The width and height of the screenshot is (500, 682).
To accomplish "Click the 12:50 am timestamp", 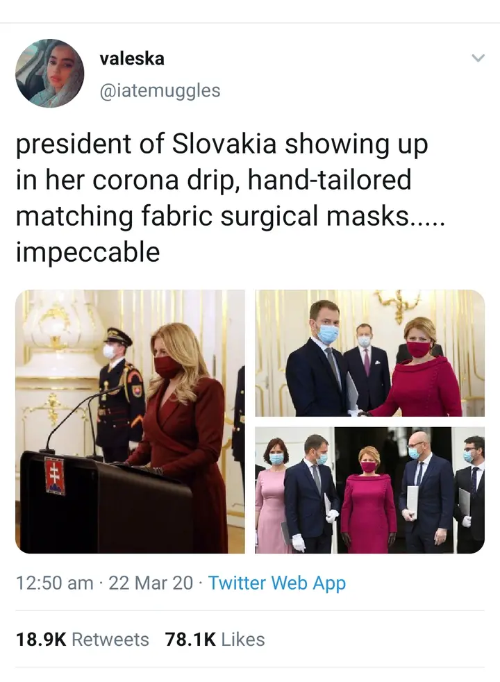I will pyautogui.click(x=55, y=583).
